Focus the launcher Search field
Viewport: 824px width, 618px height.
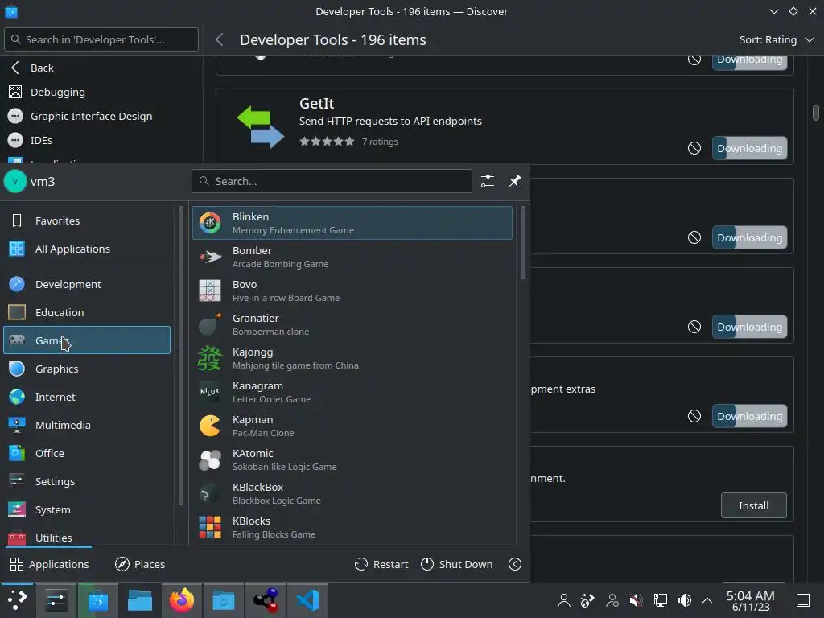(x=332, y=181)
